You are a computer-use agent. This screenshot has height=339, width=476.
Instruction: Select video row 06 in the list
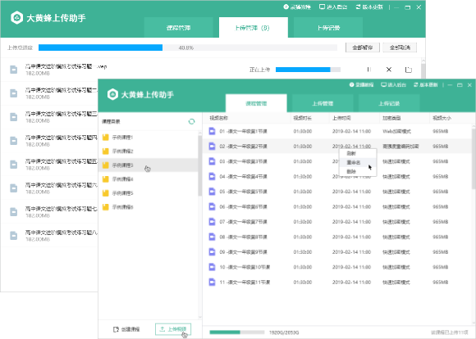(x=337, y=206)
